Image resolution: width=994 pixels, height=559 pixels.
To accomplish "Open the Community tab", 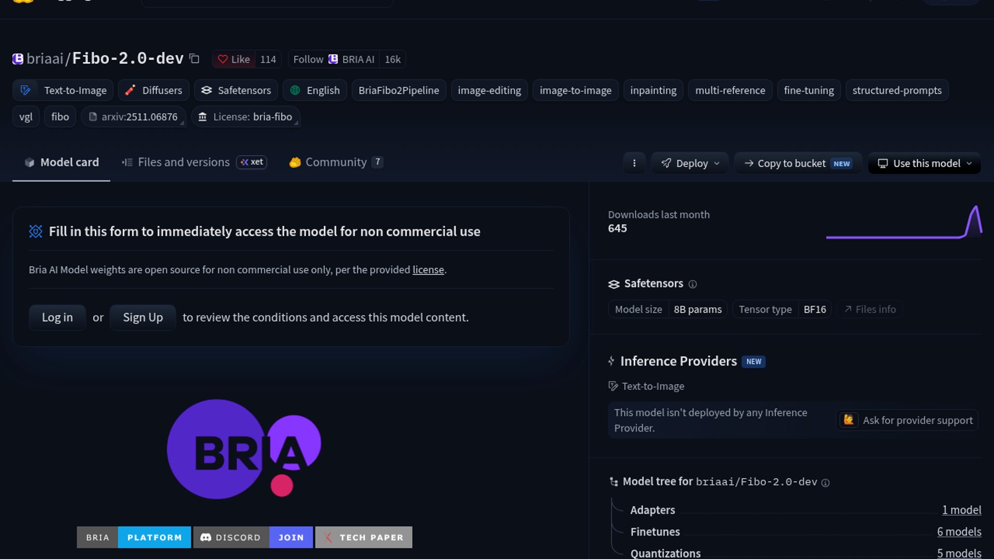I will (x=335, y=162).
